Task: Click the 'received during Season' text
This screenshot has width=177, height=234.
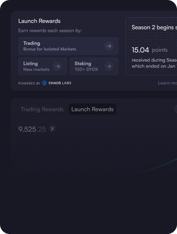Action: tap(154, 60)
